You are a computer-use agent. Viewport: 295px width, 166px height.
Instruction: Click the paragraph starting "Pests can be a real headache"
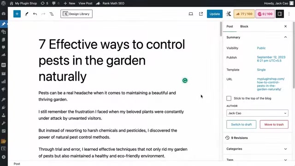click(107, 96)
